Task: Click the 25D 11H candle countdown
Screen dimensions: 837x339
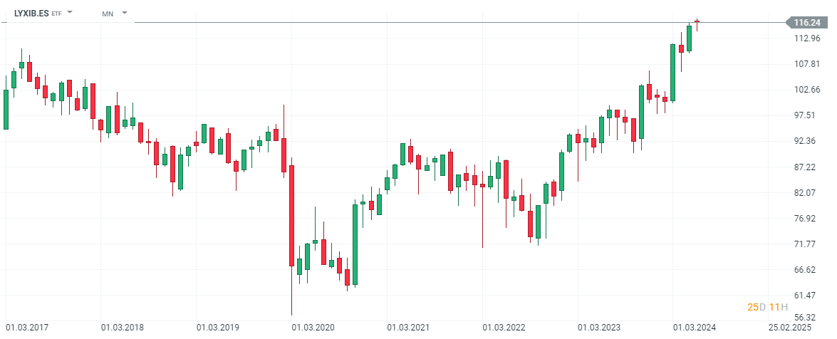Action: (x=767, y=307)
